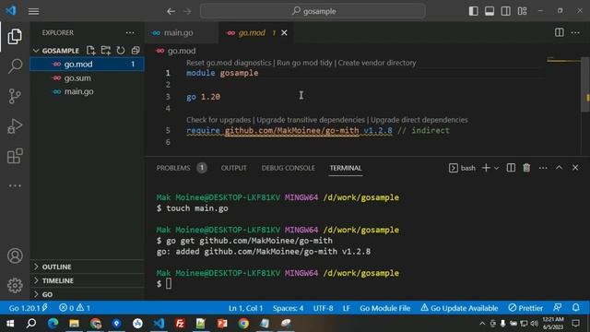Open Windows Start menu on taskbar

(10, 324)
